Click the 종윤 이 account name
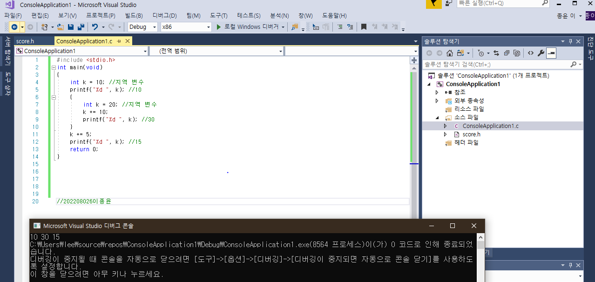This screenshot has height=282, width=595. 566,15
